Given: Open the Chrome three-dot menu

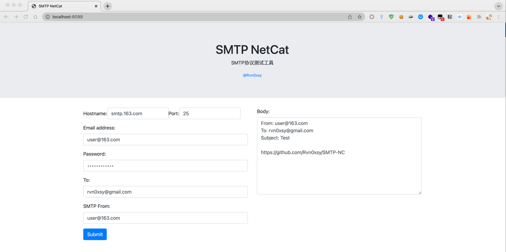Looking at the screenshot, I should tap(499, 17).
